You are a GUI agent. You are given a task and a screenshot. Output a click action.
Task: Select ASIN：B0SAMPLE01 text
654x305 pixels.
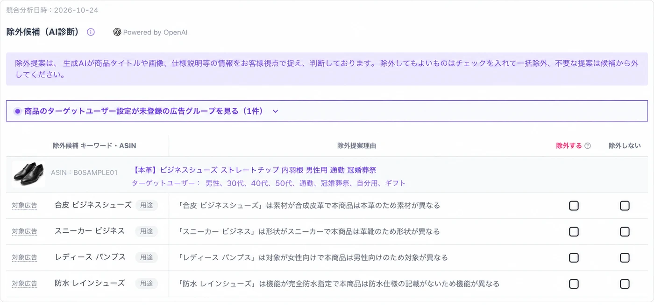(84, 173)
